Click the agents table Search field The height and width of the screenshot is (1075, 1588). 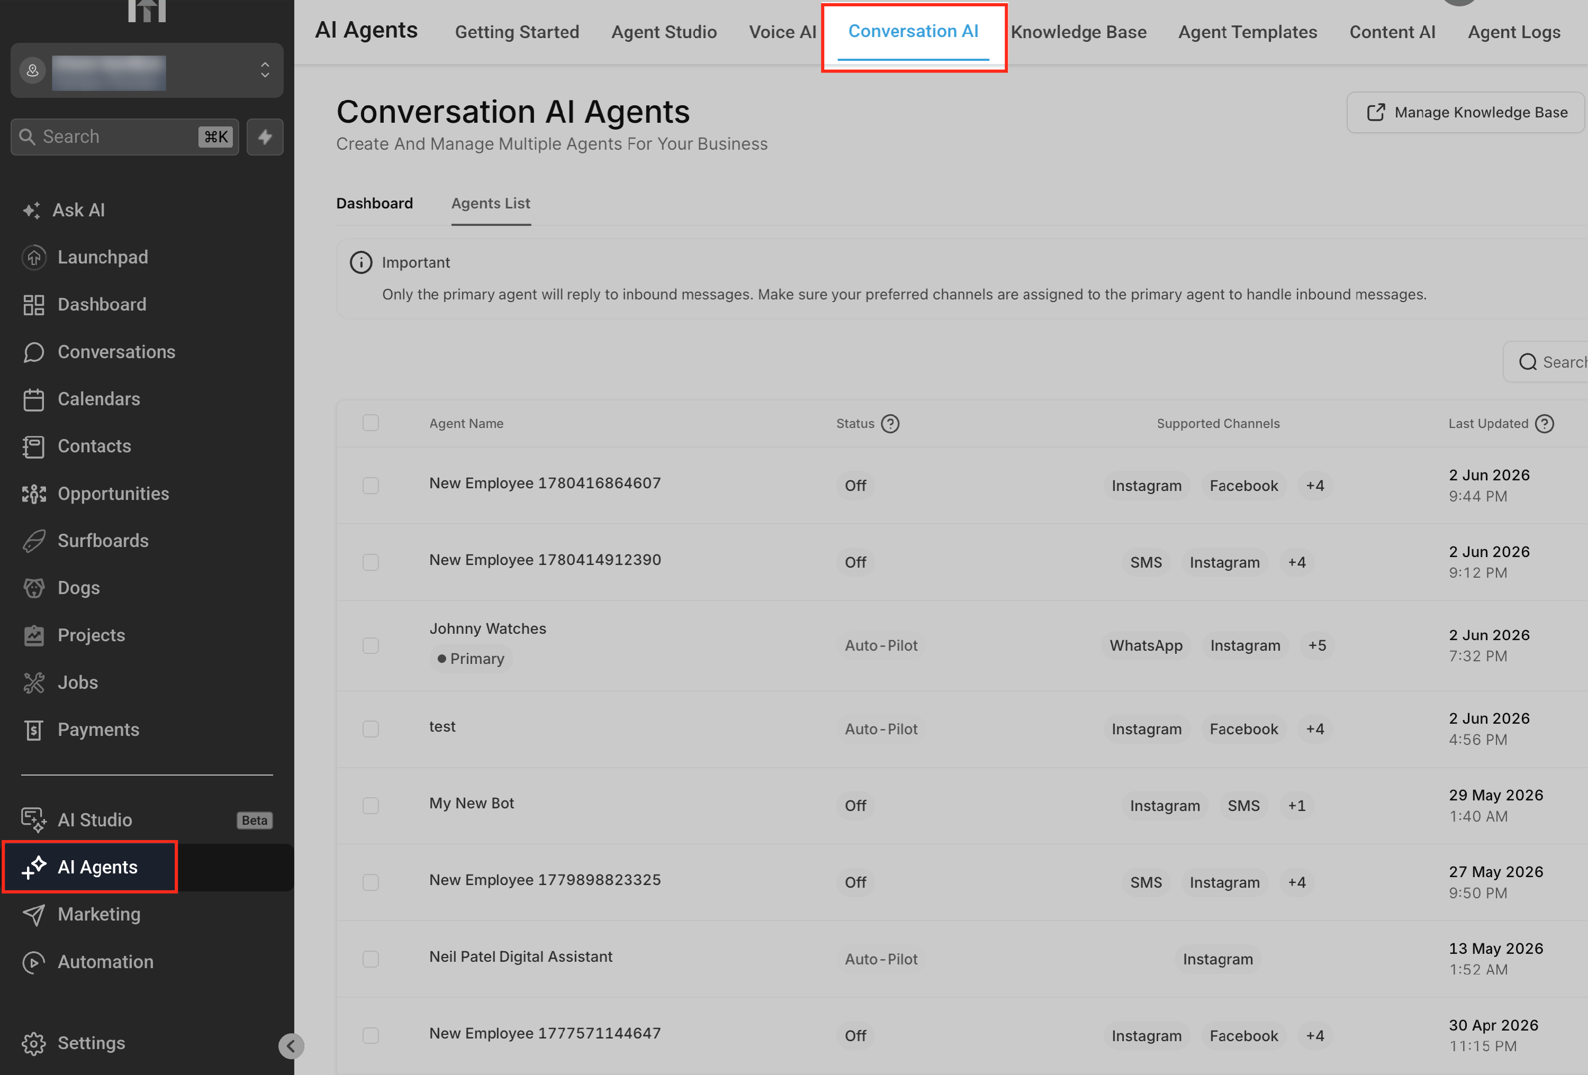tap(1546, 362)
